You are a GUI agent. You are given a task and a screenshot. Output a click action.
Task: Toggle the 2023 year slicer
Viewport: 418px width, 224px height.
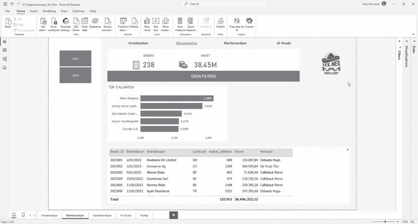pos(76,58)
